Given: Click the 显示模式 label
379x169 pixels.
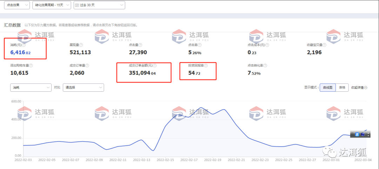Looking at the screenshot, I should (x=311, y=87).
